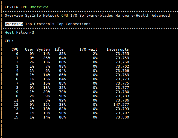Viewport: 178px width, 138px height.
Task: Click the System column header
Action: (43, 49)
